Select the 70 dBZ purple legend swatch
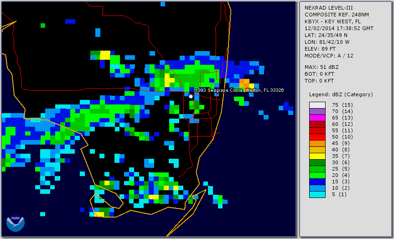Image resolution: width=394 pixels, height=239 pixels. 317,111
